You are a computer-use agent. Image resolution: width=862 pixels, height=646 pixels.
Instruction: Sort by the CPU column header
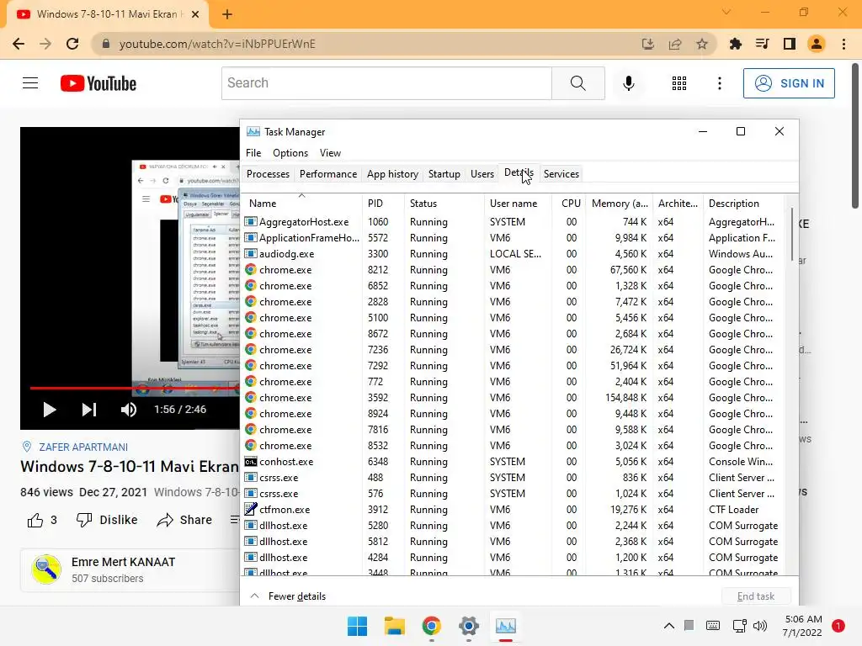pyautogui.click(x=569, y=204)
